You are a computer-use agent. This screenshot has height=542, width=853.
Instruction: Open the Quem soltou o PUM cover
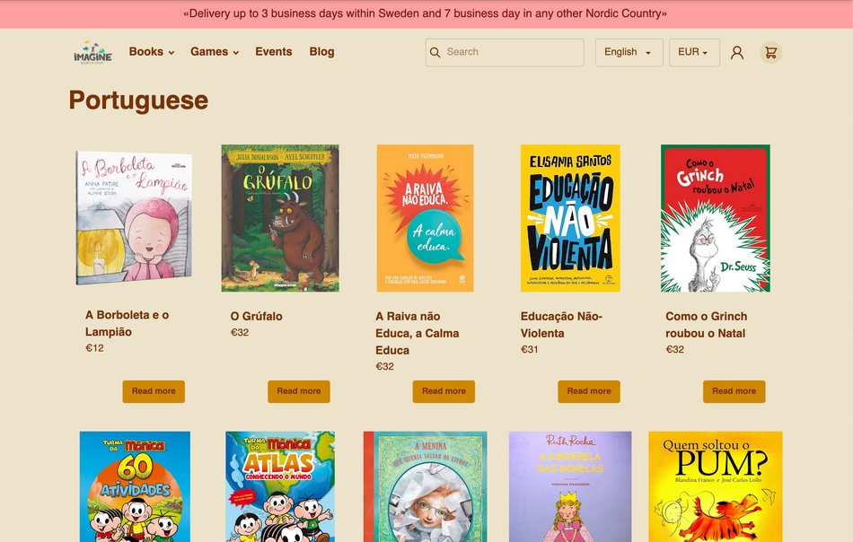(x=716, y=486)
